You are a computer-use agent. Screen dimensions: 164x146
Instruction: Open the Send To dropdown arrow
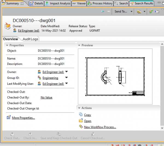[x=131, y=11]
